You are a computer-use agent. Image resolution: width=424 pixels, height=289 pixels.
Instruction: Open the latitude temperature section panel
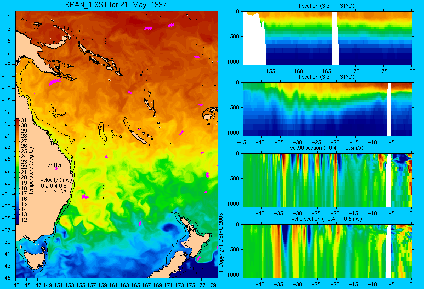tap(327, 109)
